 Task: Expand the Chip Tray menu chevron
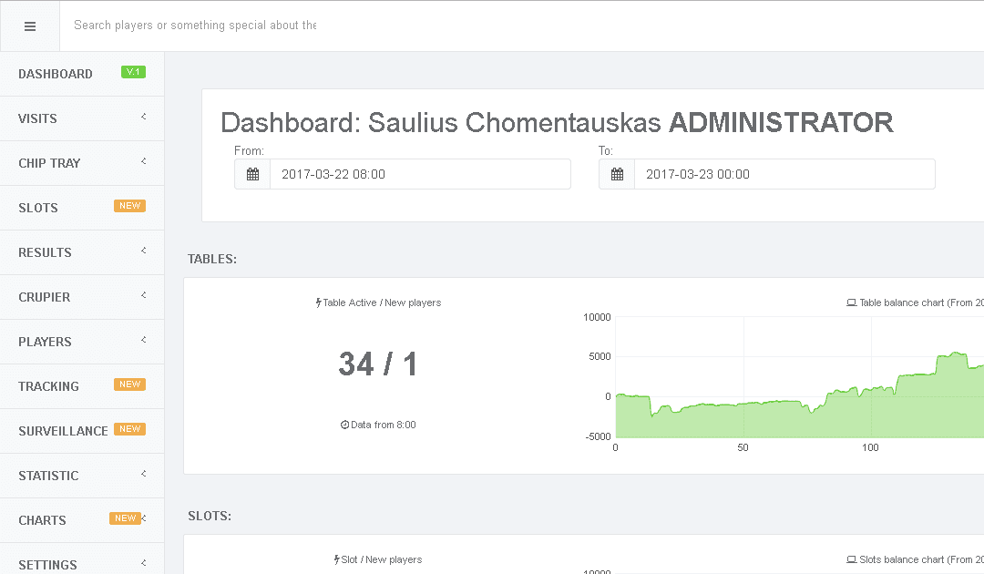(x=144, y=161)
